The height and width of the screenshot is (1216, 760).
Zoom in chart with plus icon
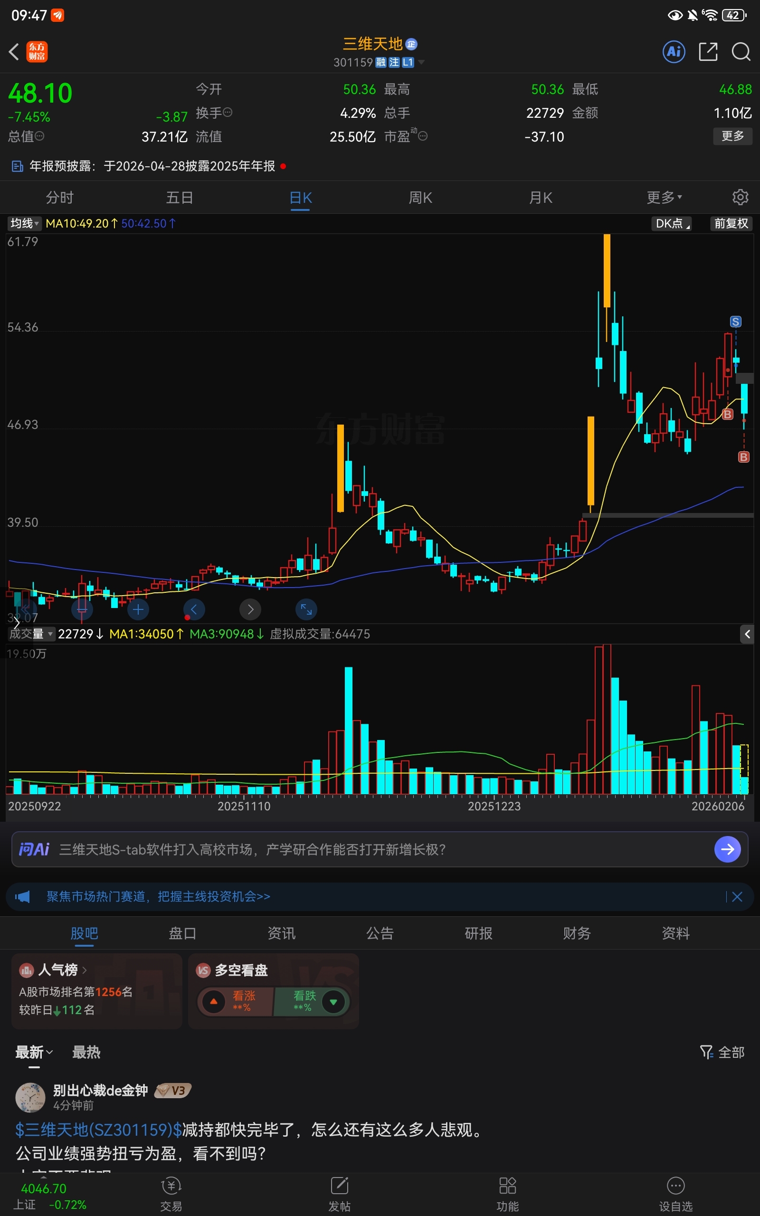[x=138, y=609]
